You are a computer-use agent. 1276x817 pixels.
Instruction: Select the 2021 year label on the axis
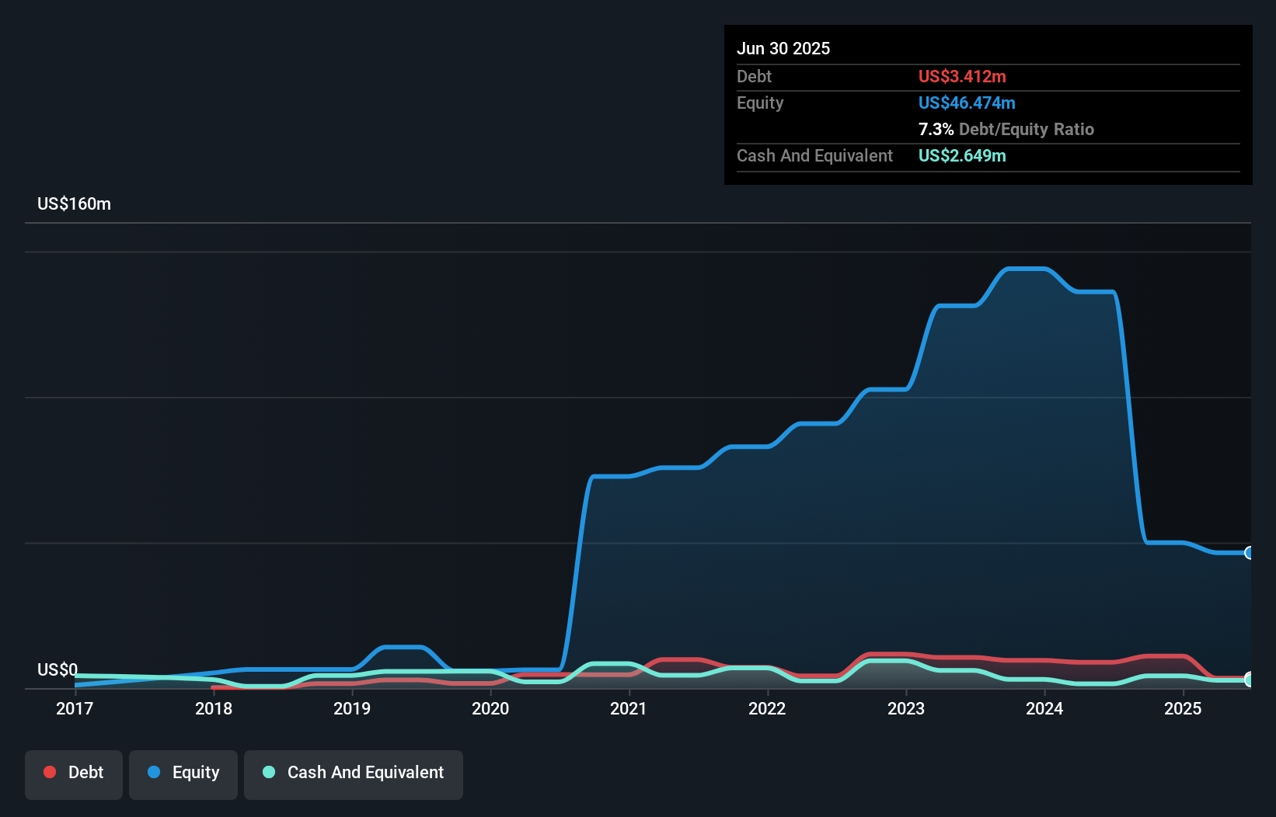[x=629, y=708]
